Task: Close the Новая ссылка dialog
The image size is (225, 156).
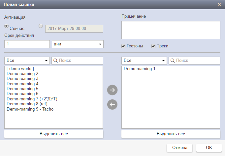Action: pos(219,5)
